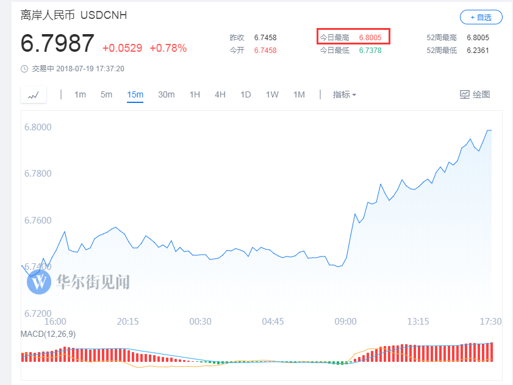Click the 6.7987 current price
This screenshot has height=385, width=513.
point(58,44)
